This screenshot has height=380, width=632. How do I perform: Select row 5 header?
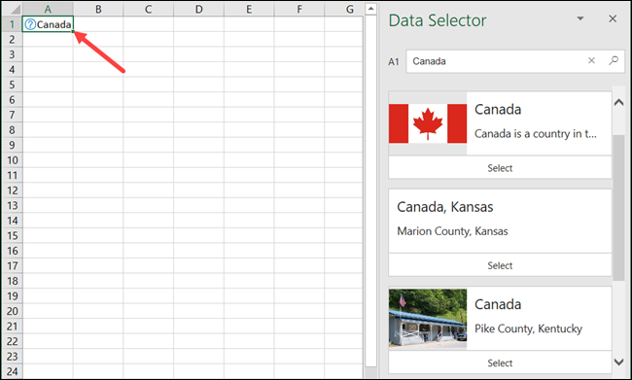(x=12, y=85)
